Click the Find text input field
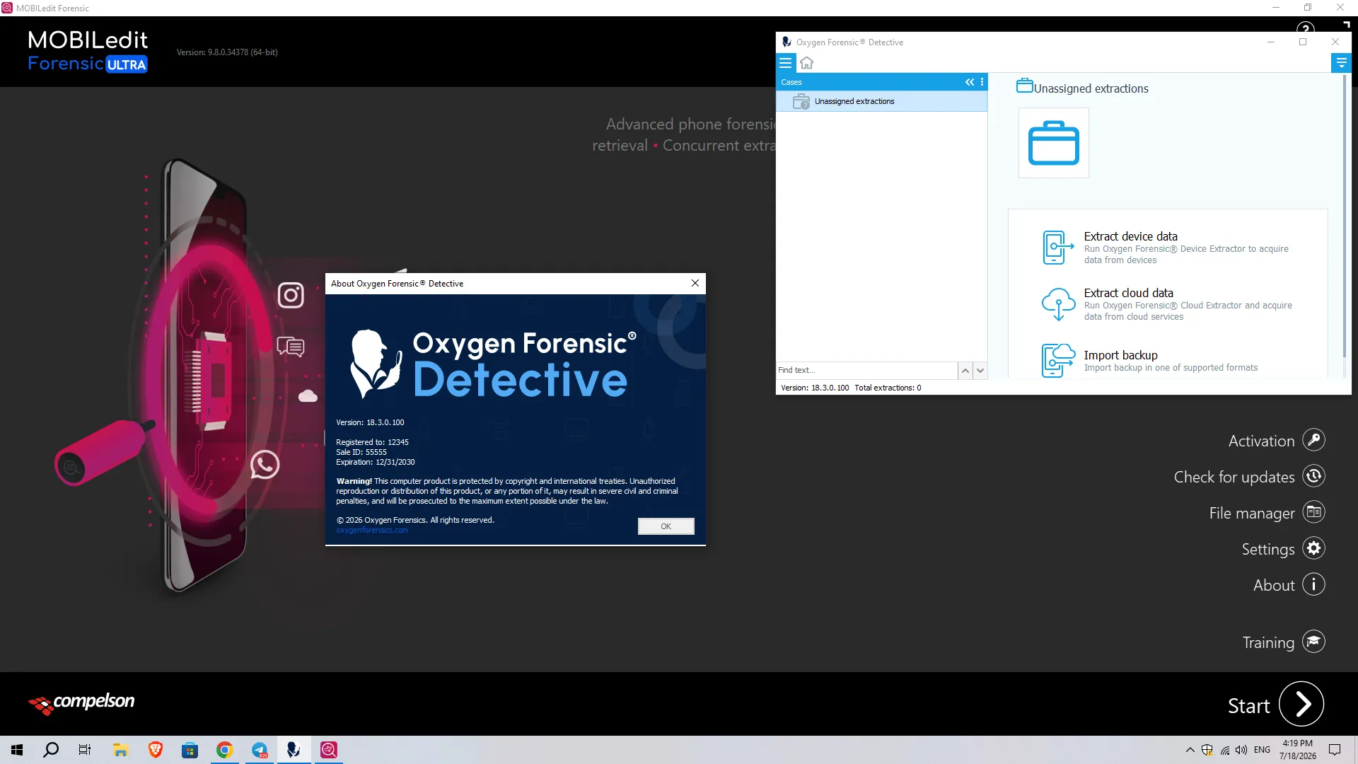The image size is (1358, 764). pos(866,370)
